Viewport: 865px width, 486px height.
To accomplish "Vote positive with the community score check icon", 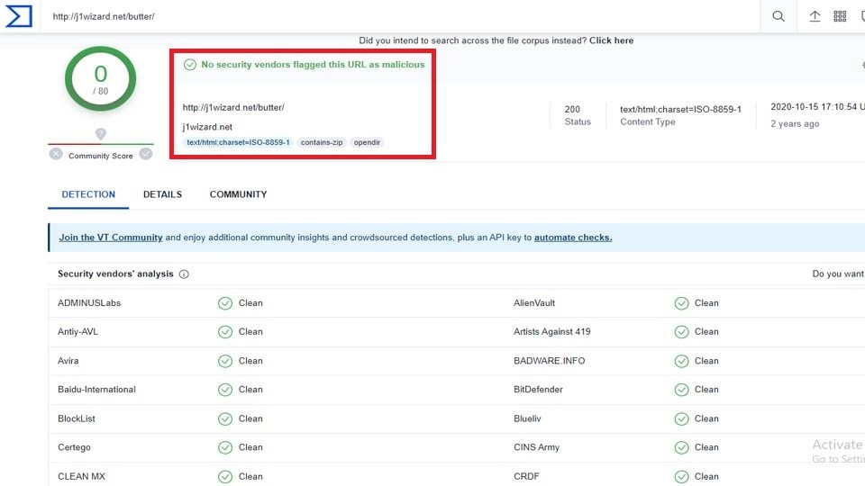I will coord(146,154).
